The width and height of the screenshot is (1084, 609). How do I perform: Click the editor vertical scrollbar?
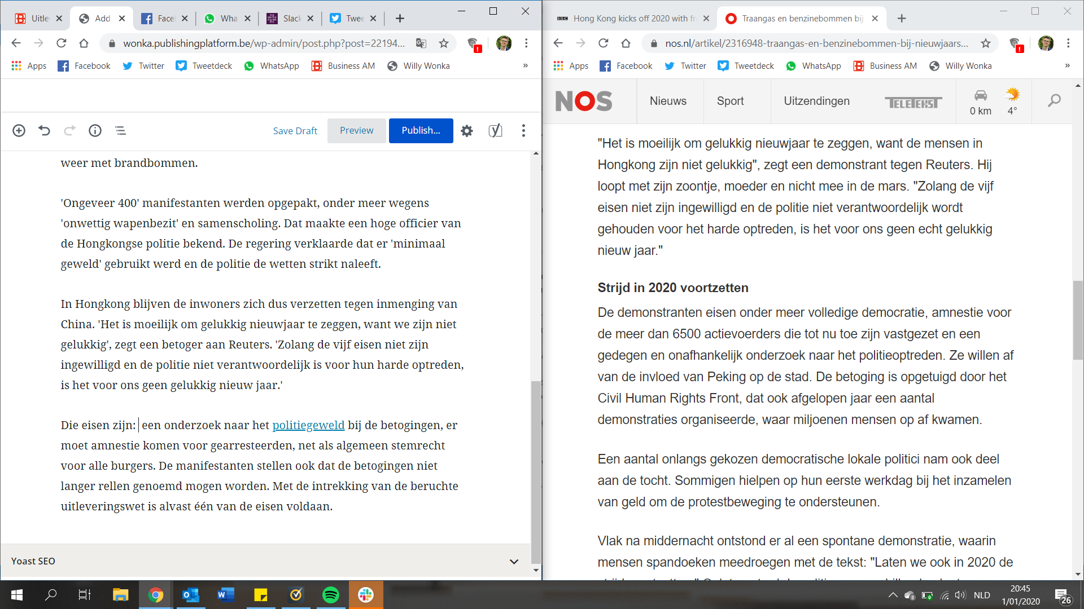[535, 471]
